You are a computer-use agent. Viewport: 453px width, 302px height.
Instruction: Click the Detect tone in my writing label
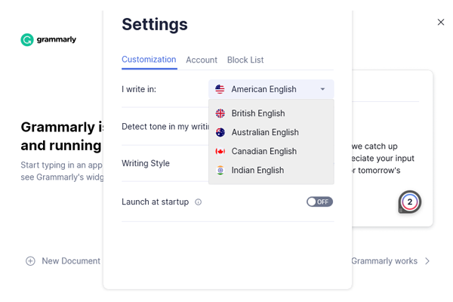[165, 127]
